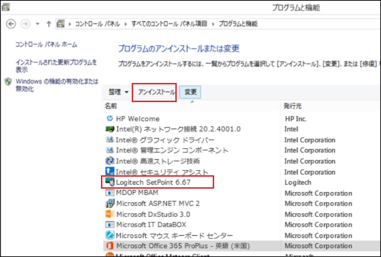The image size is (381, 257).
Task: Select Microsoft IT DataBOX entry
Action: click(151, 225)
